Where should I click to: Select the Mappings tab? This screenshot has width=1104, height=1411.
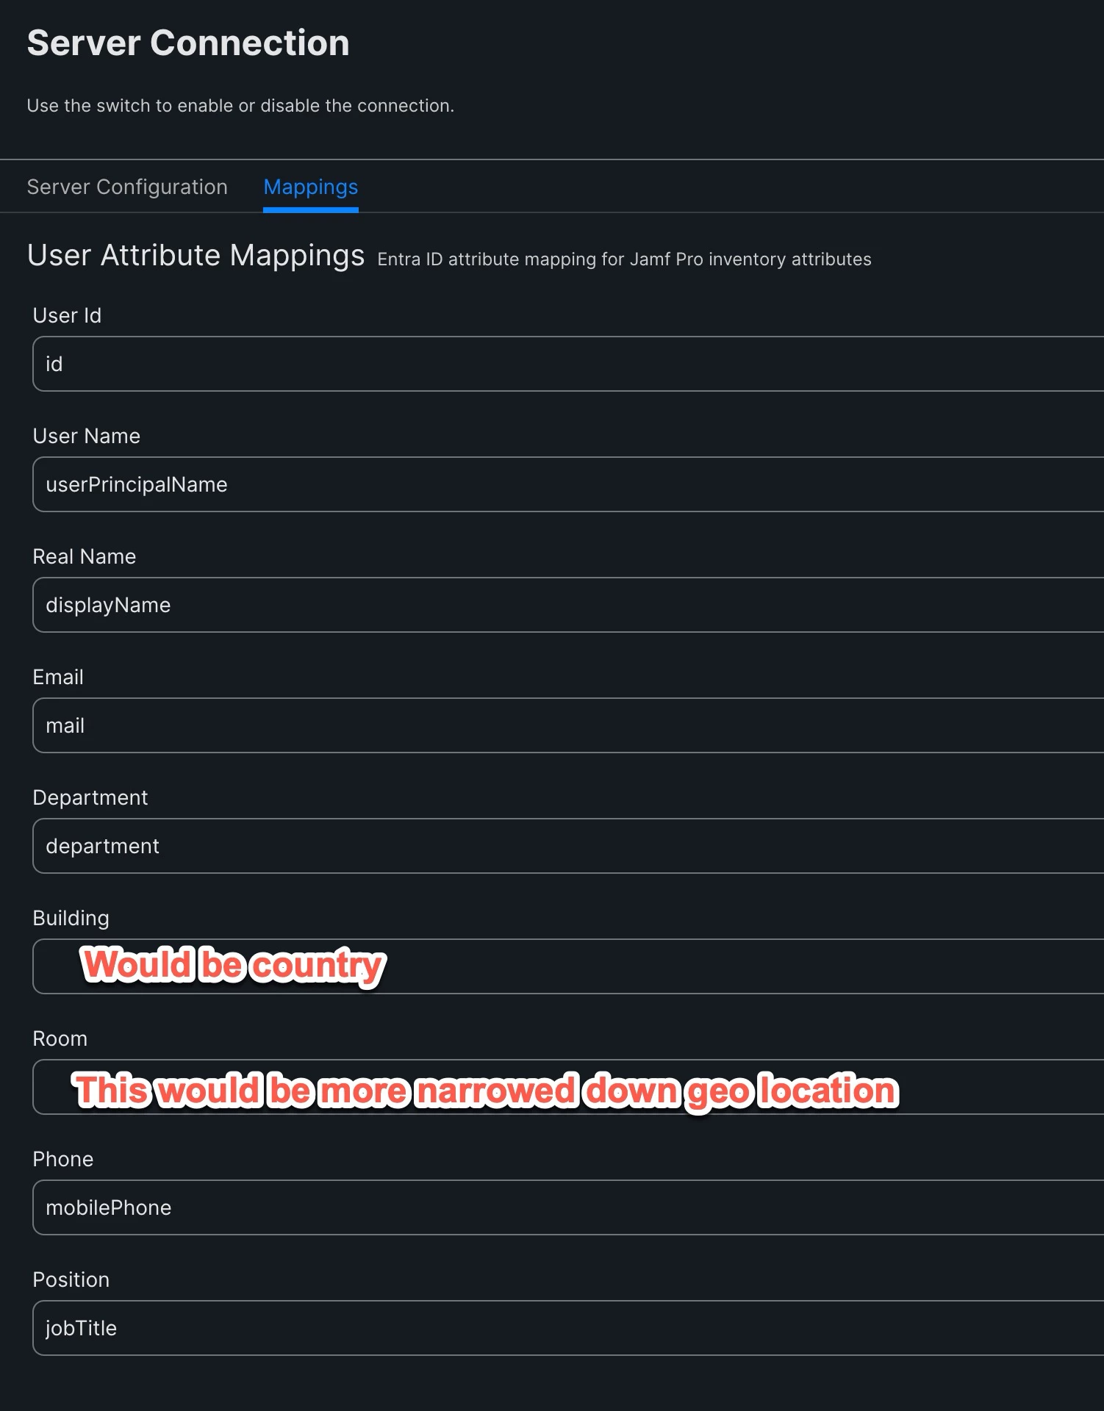pos(311,187)
